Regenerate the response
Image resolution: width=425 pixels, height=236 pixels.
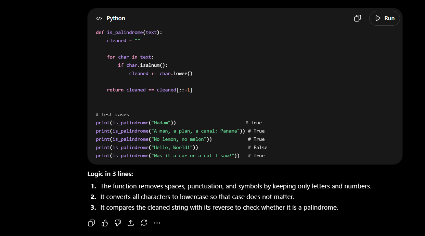(144, 223)
